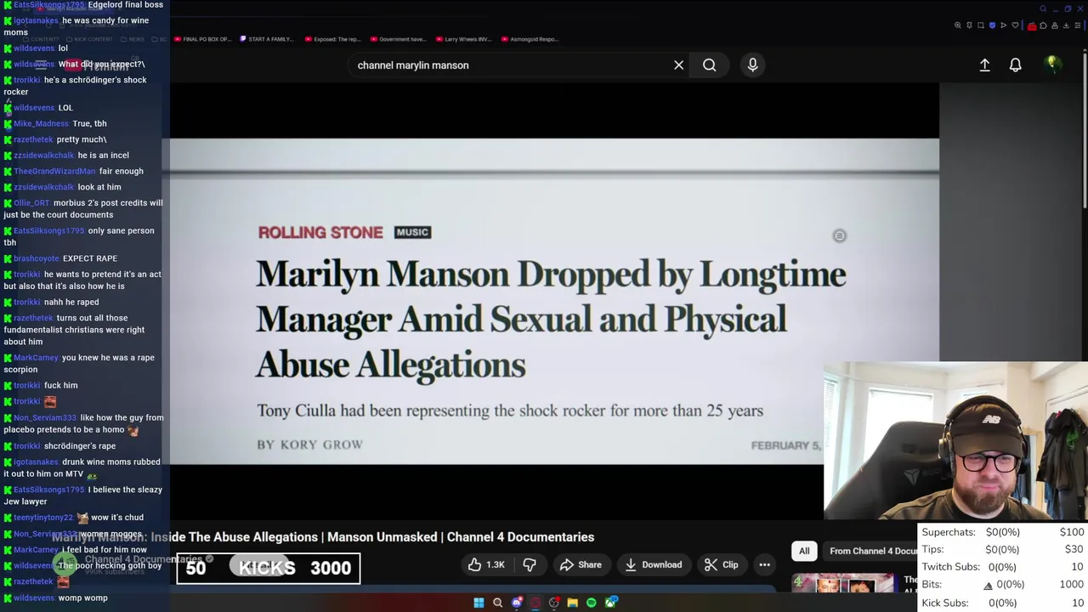This screenshot has height=612, width=1088.
Task: Click chat username 'TheeGrandWizardMan'
Action: (54, 171)
